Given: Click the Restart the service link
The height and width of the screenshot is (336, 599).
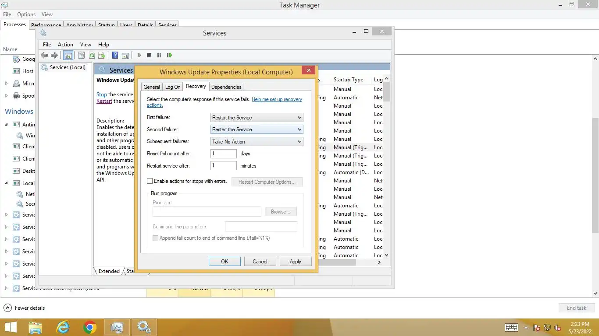Looking at the screenshot, I should (x=104, y=101).
